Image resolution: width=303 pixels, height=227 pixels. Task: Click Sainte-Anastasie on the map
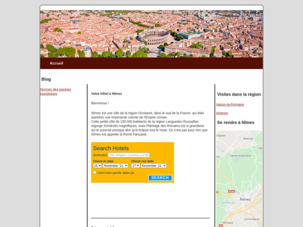pos(240,155)
